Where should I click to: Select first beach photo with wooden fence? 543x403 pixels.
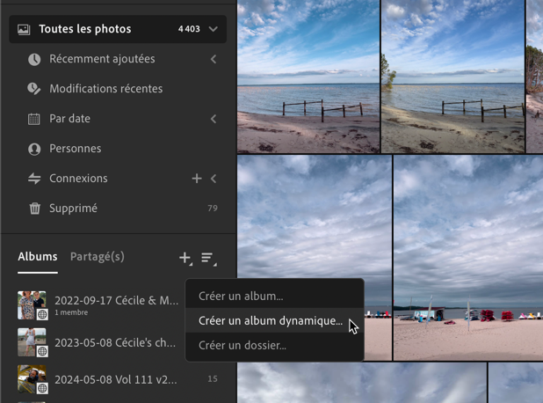click(x=308, y=77)
